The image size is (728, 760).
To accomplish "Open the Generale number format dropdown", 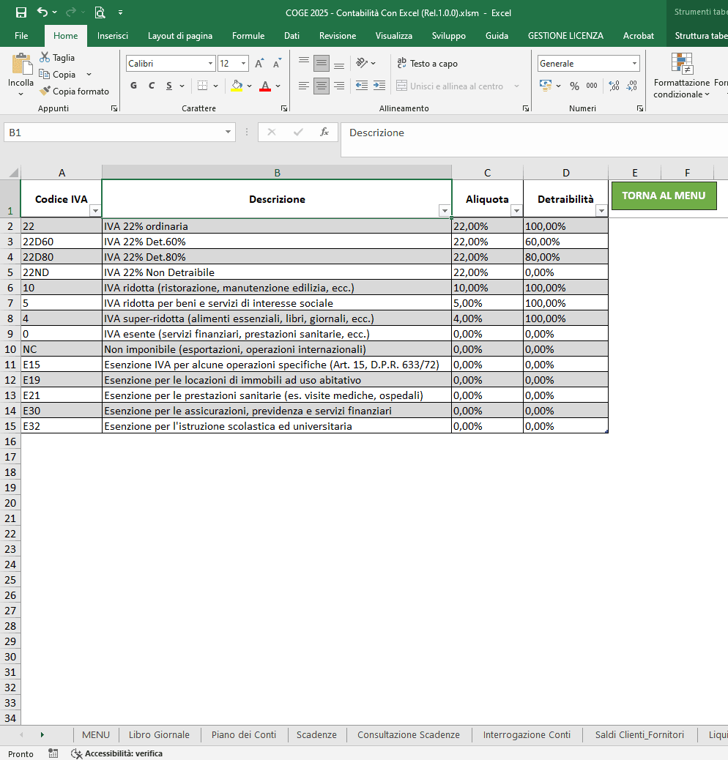I will [634, 64].
